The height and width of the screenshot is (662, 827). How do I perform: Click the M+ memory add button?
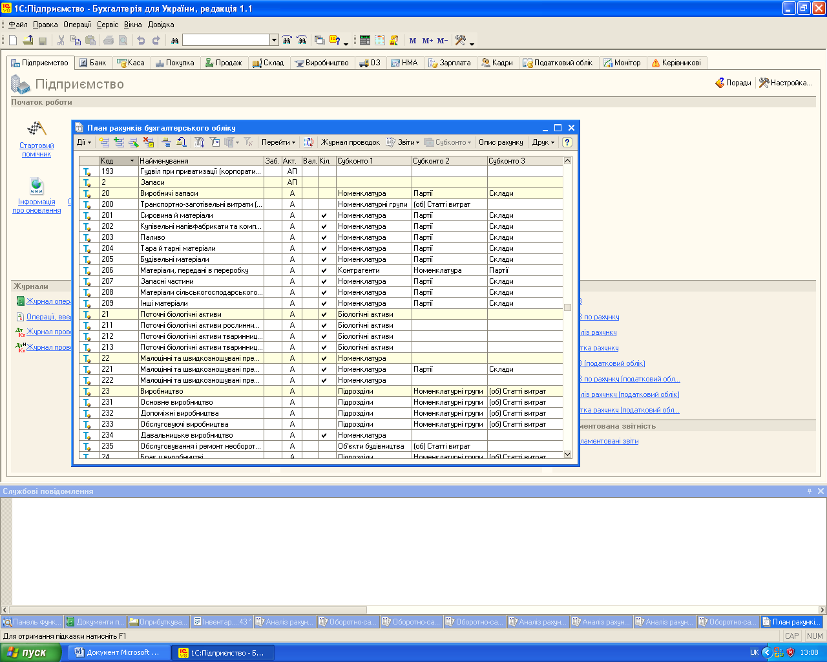click(428, 41)
